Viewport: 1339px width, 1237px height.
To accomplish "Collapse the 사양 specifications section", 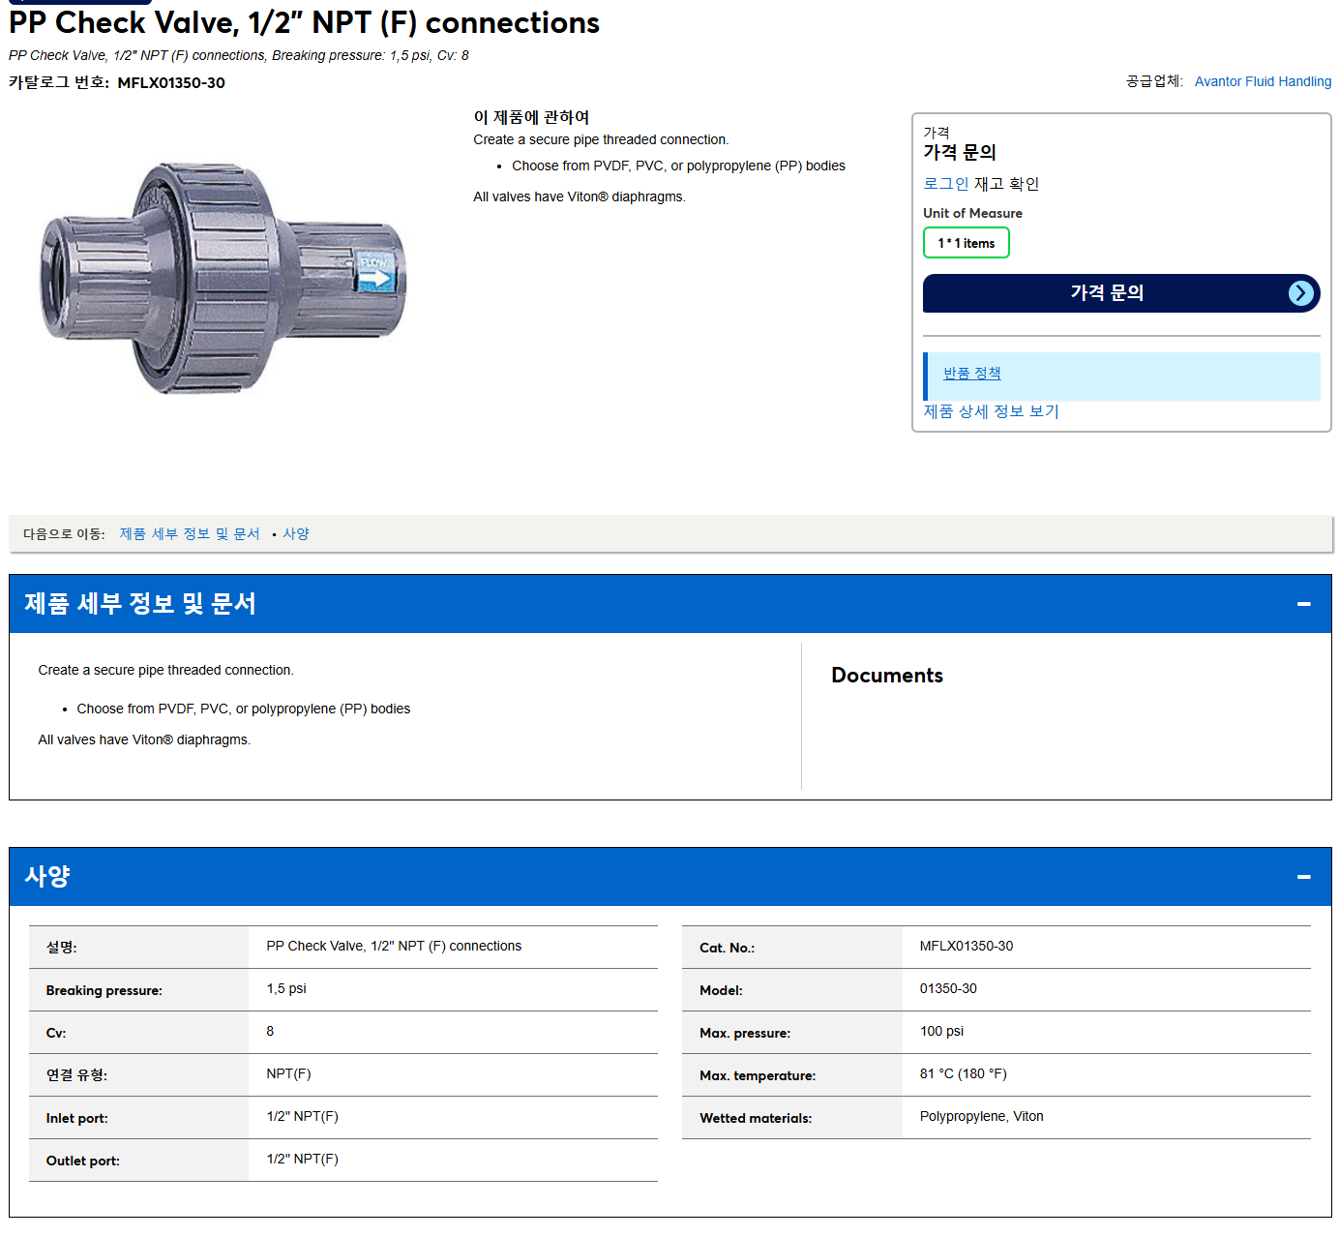I will 1303,877.
